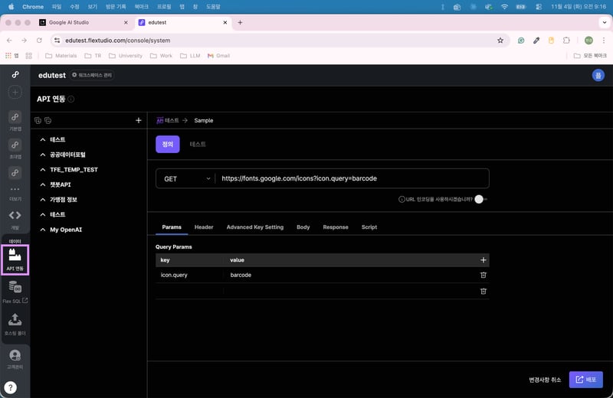
Task: Toggle the URL encoding switch
Action: coord(480,199)
